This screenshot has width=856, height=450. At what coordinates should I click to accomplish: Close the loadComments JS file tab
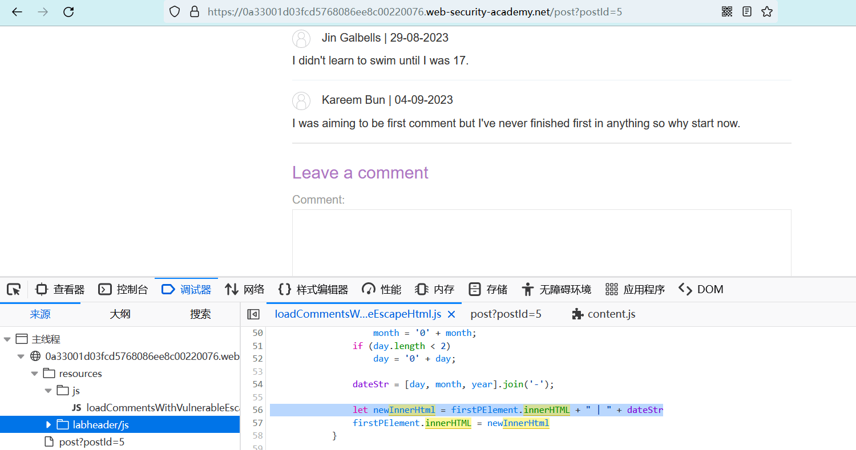coord(451,314)
